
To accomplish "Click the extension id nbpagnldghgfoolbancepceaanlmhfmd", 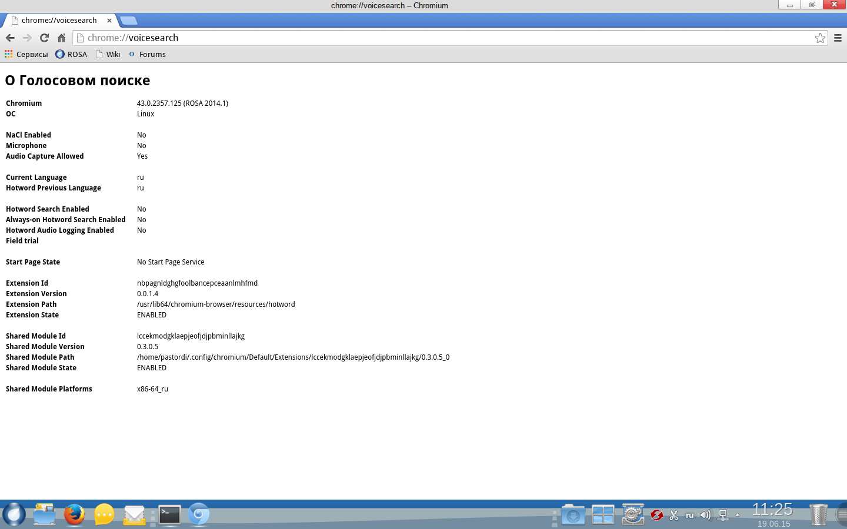I will [x=197, y=283].
